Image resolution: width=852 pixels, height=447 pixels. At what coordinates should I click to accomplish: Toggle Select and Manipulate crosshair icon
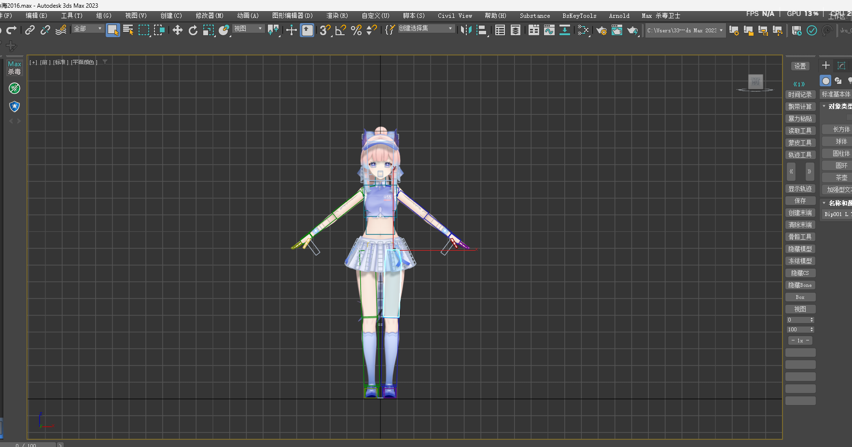pos(292,30)
